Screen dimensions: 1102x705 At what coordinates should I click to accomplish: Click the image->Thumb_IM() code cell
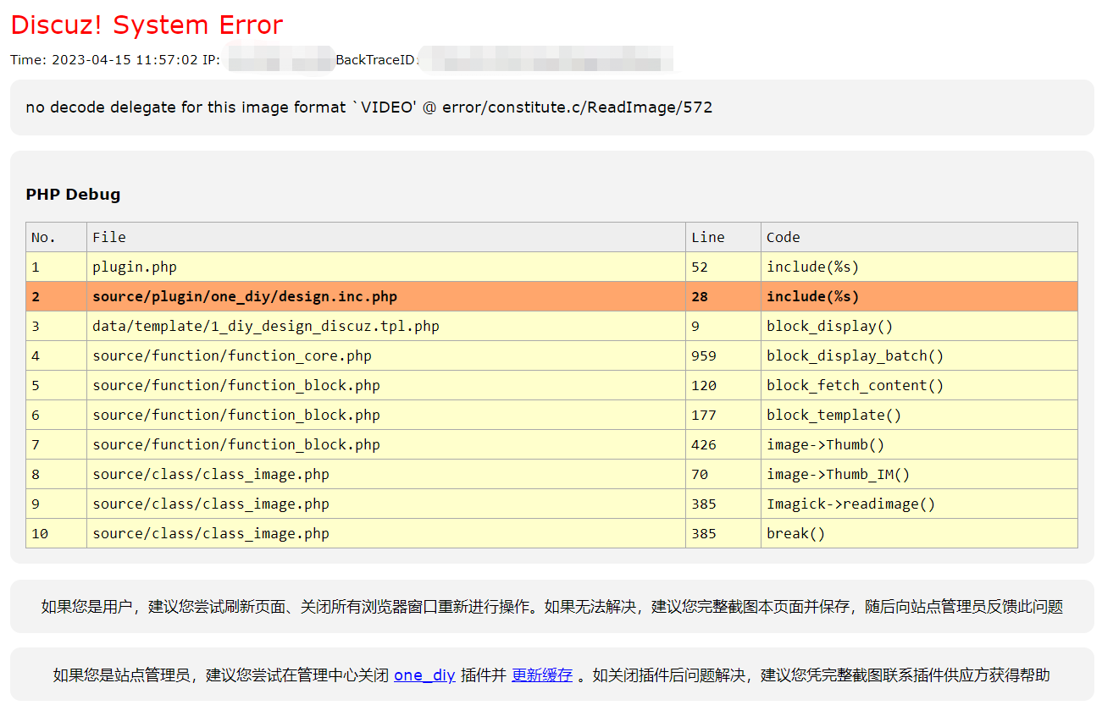pos(919,474)
